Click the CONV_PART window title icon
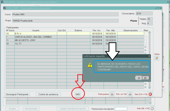Screen dimensions: 170x111 pos(4,8)
